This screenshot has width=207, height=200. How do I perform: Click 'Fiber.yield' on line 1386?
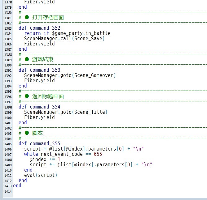tap(39, 44)
